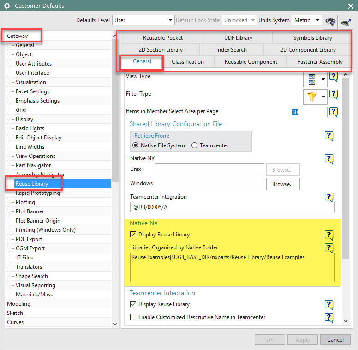The height and width of the screenshot is (350, 358).
Task: Select User Interface in the tree
Action: 32,73
